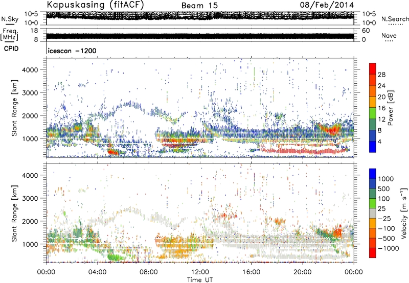Click the frequency band strip plot
This screenshot has width=409, height=283.
(x=200, y=36)
